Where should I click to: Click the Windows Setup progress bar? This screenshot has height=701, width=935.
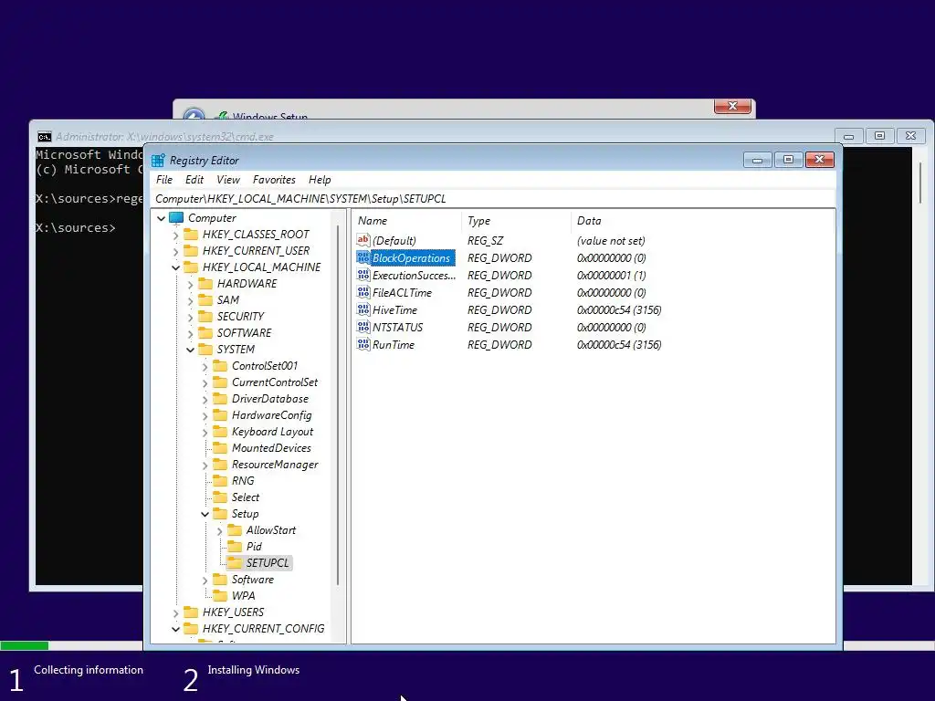click(71, 645)
